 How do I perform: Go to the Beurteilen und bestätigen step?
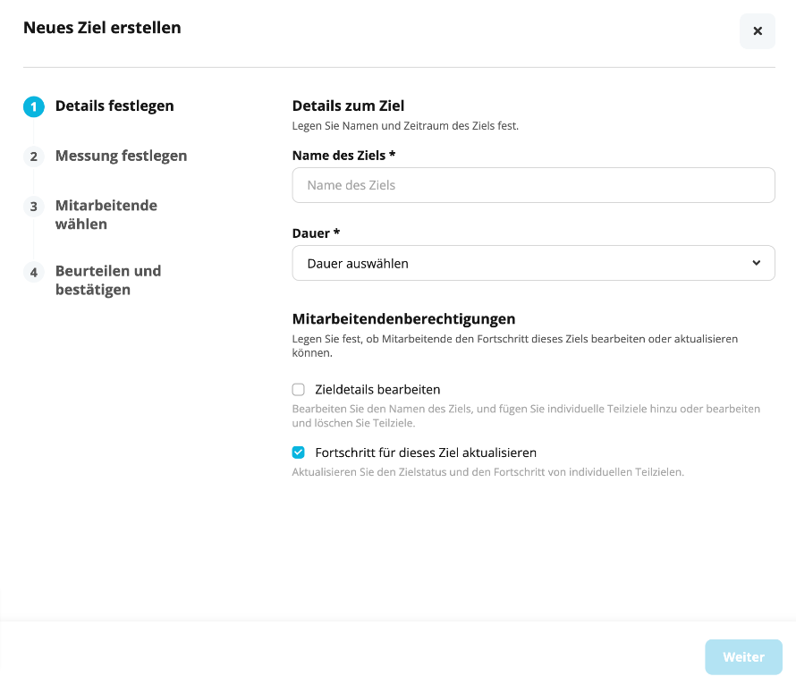(x=108, y=280)
